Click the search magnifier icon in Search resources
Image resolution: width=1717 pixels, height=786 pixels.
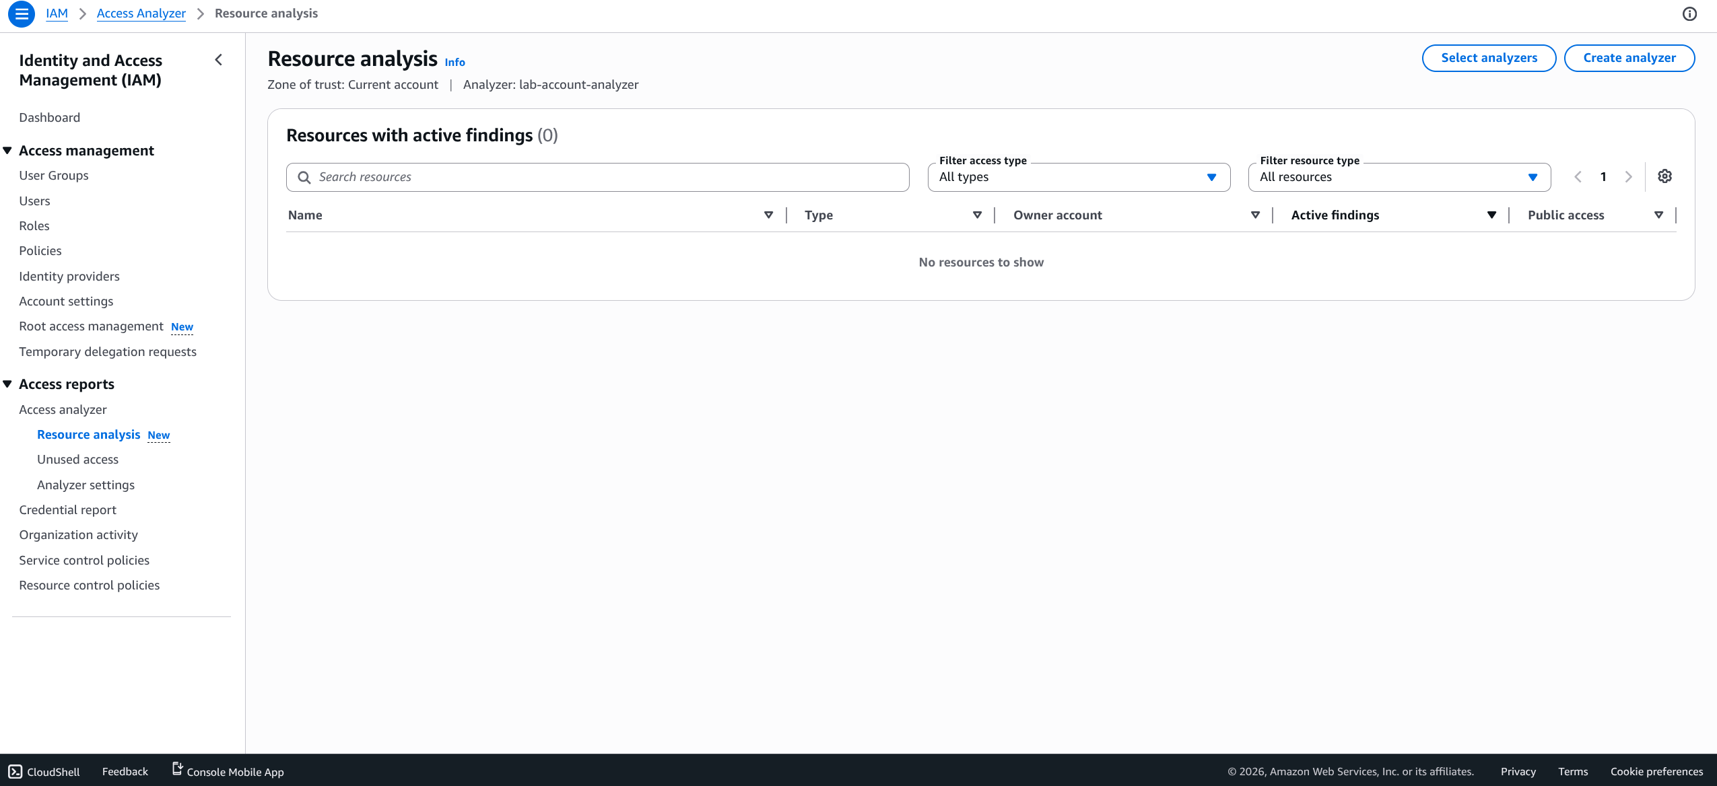(x=304, y=177)
